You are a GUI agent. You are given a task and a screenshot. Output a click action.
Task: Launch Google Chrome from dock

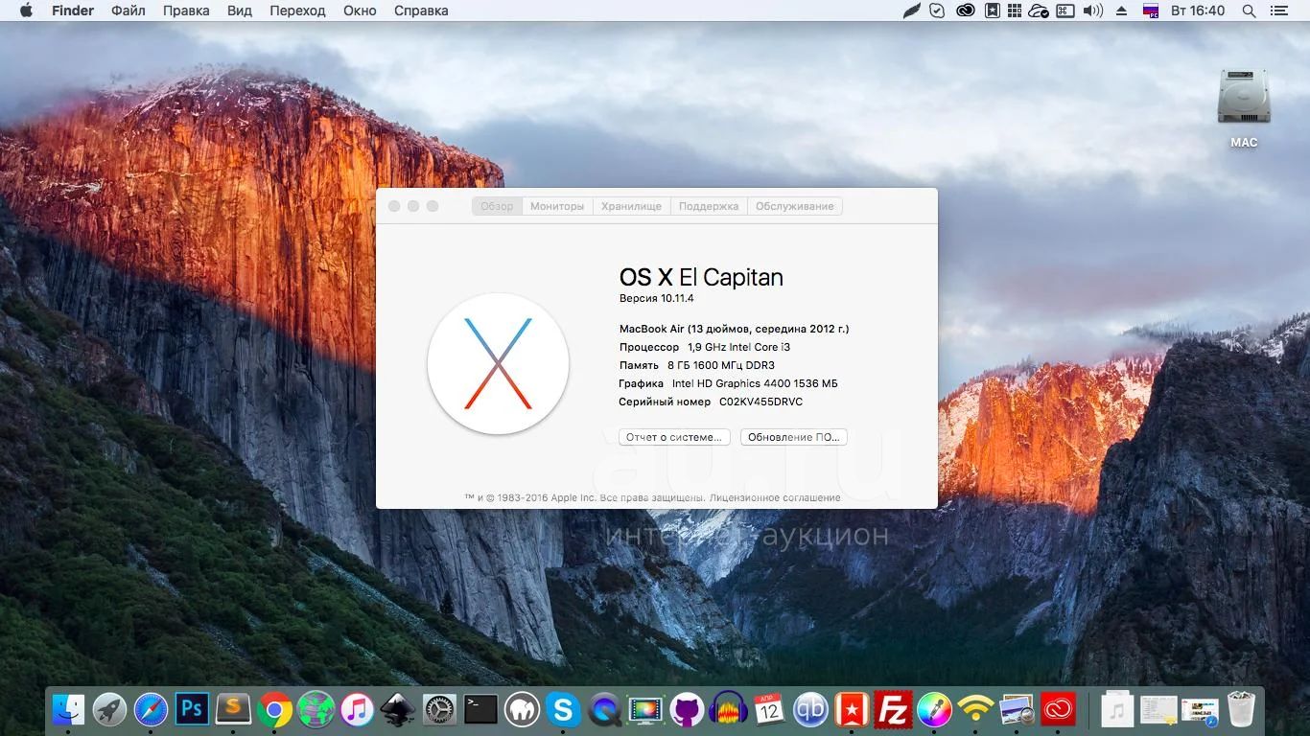[x=274, y=709]
